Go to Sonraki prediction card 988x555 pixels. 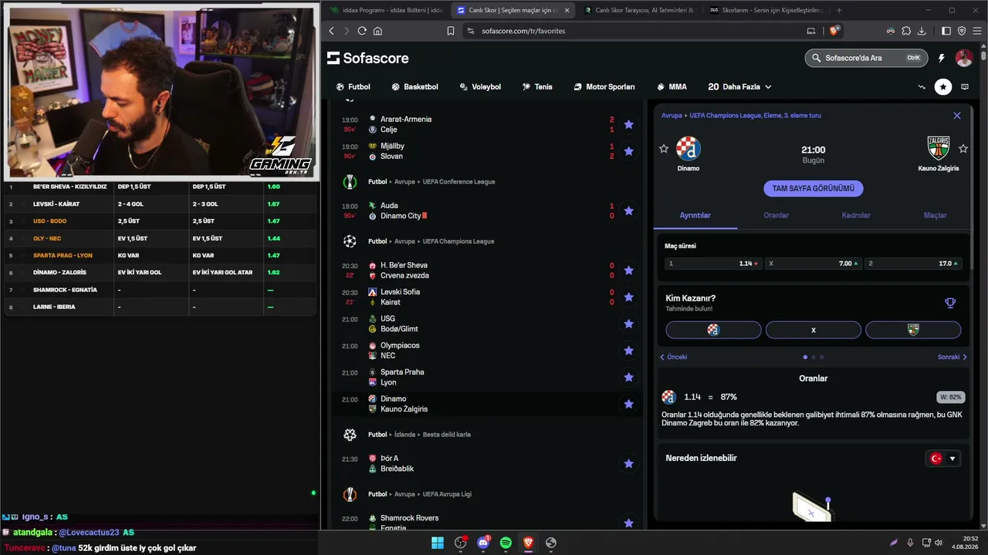(x=952, y=357)
